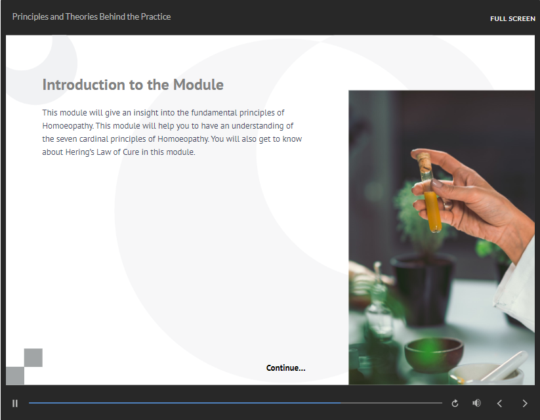The height and width of the screenshot is (420, 540).
Task: Enter FULL SCREEN mode
Action: [x=512, y=18]
